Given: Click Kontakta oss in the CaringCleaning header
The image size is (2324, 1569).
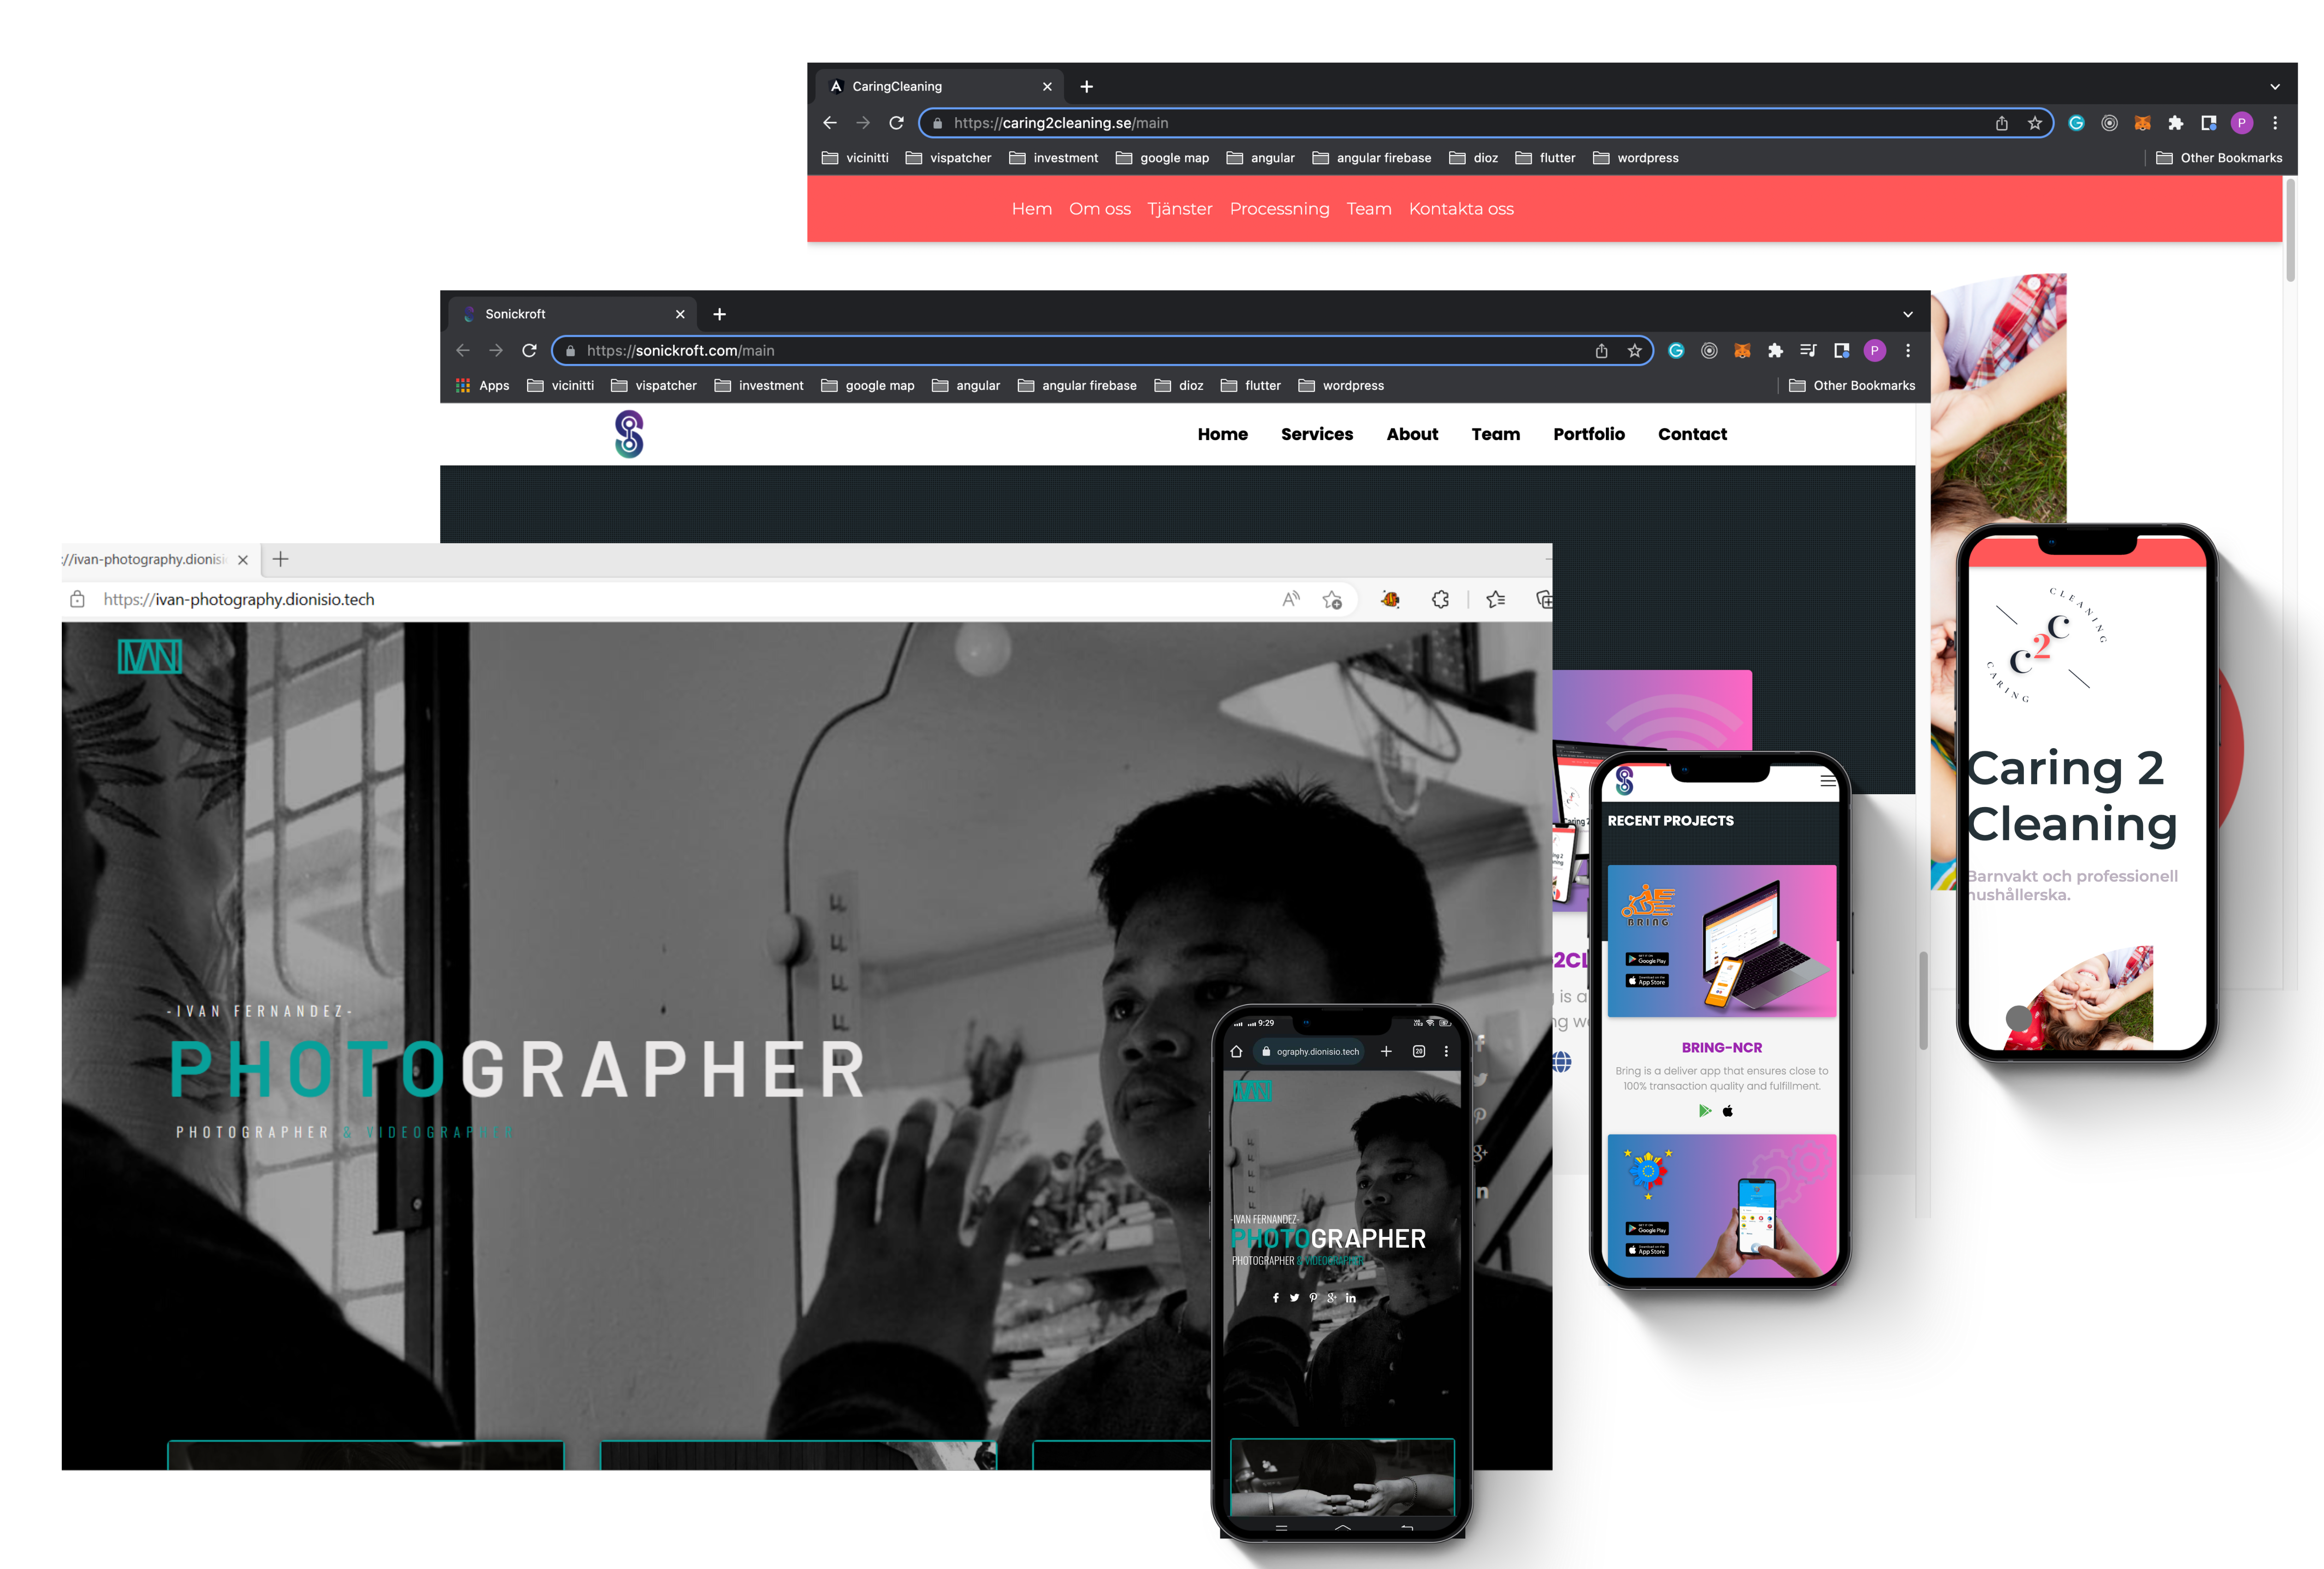Looking at the screenshot, I should tap(1460, 209).
